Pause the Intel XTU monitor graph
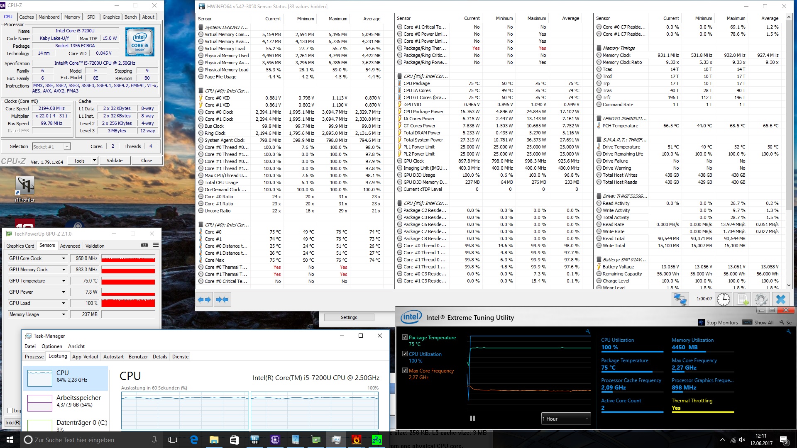797x448 pixels. tap(472, 419)
